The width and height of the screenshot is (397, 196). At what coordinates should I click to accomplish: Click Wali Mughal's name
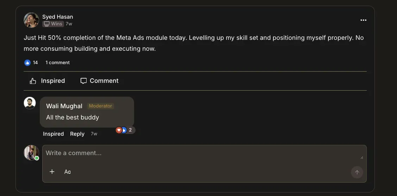[64, 106]
